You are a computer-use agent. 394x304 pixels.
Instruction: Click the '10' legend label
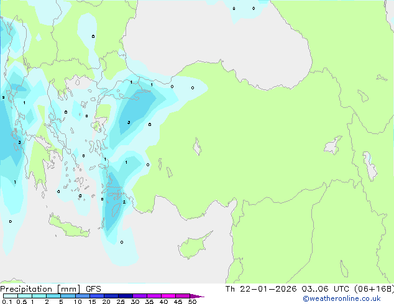pyautogui.click(x=78, y=302)
